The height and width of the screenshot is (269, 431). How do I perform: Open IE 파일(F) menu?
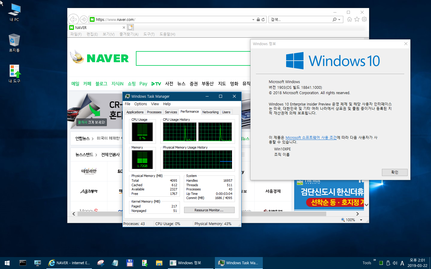tap(76, 34)
